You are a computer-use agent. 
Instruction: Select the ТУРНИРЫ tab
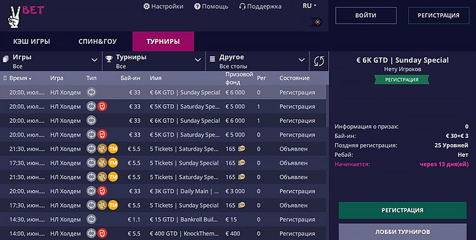click(163, 41)
